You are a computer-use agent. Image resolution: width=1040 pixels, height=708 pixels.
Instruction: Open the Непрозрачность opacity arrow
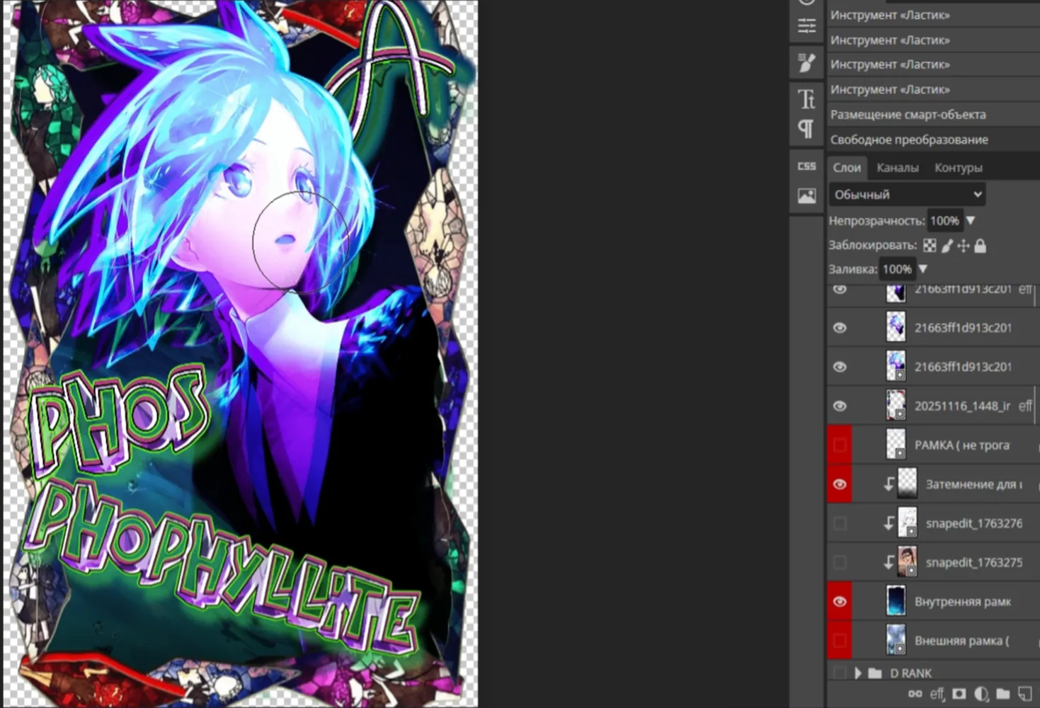pos(971,221)
